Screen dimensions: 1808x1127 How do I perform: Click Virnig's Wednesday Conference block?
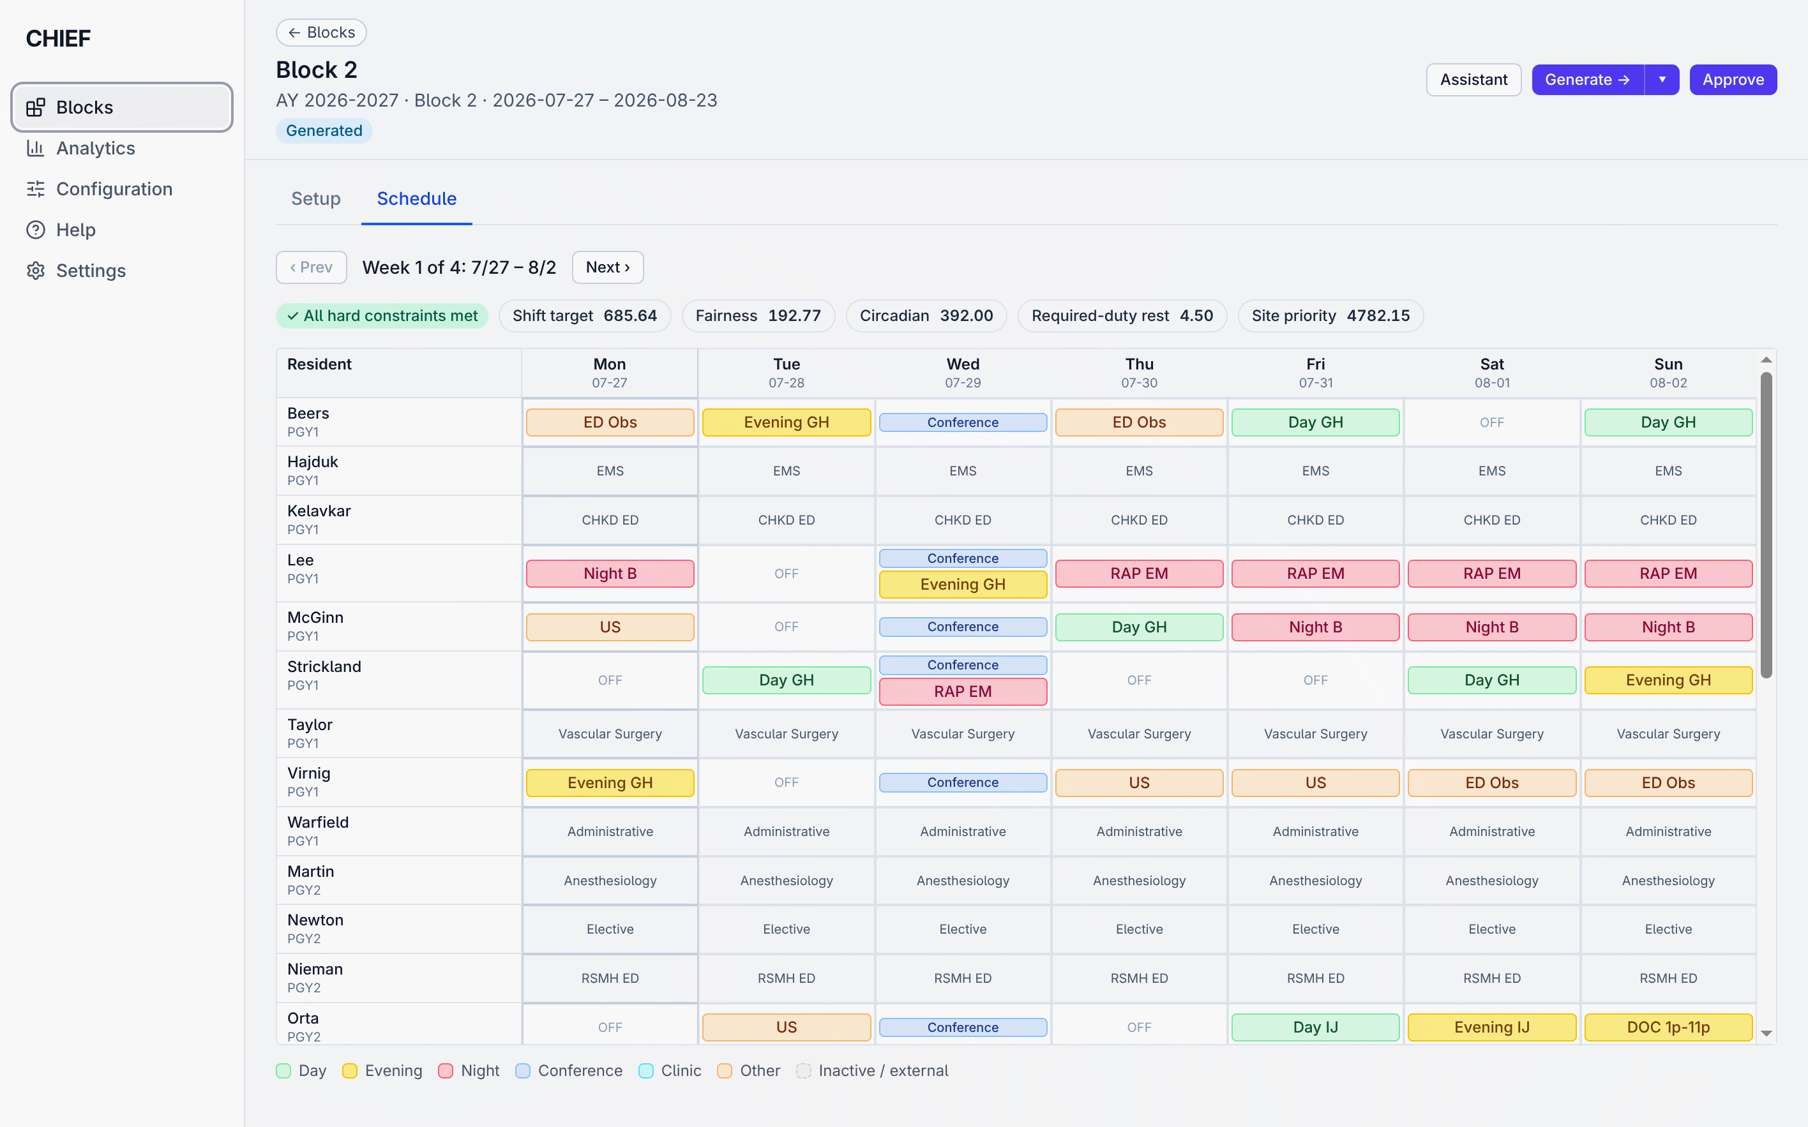pyautogui.click(x=963, y=784)
